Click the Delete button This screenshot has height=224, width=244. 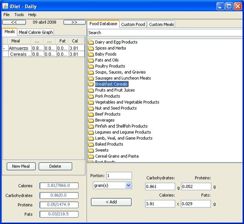55,166
